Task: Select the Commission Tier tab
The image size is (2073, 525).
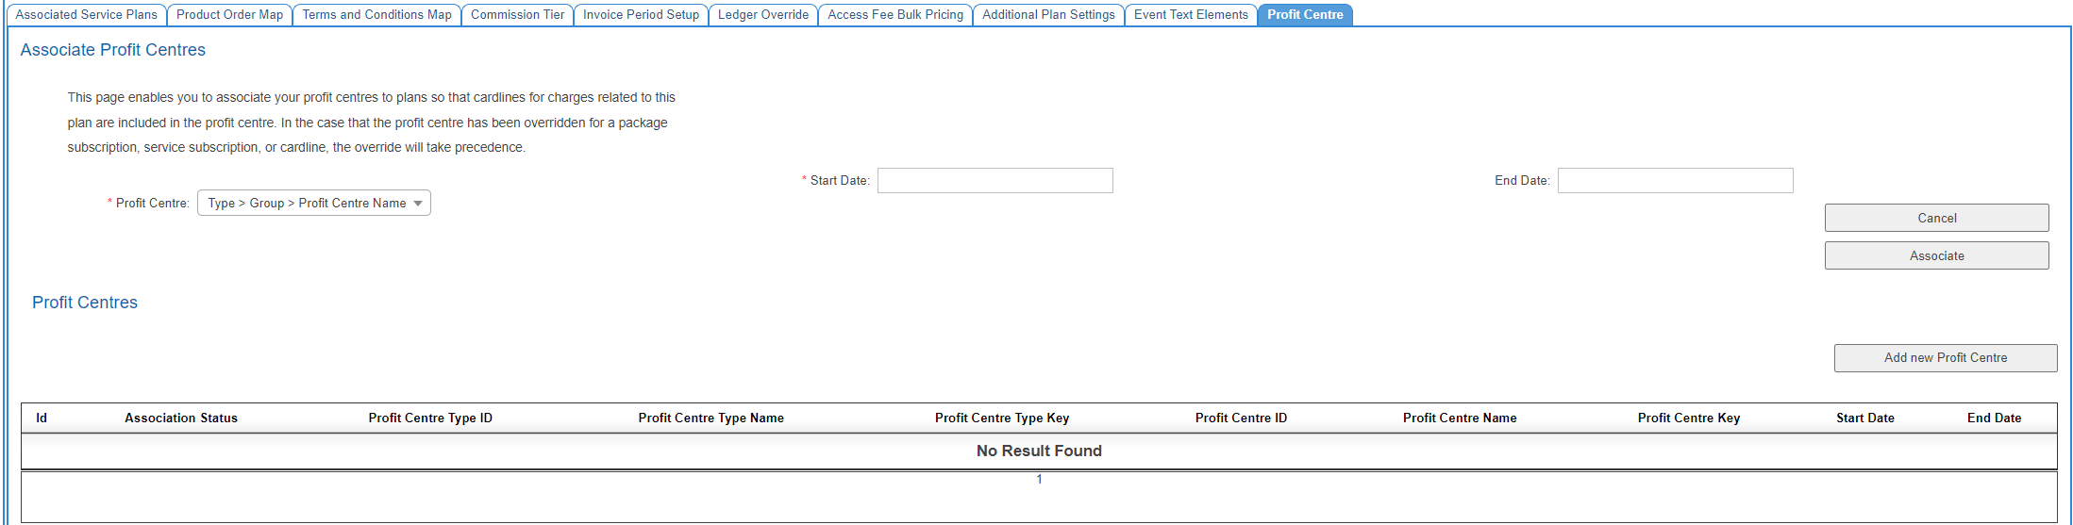Action: (x=517, y=15)
